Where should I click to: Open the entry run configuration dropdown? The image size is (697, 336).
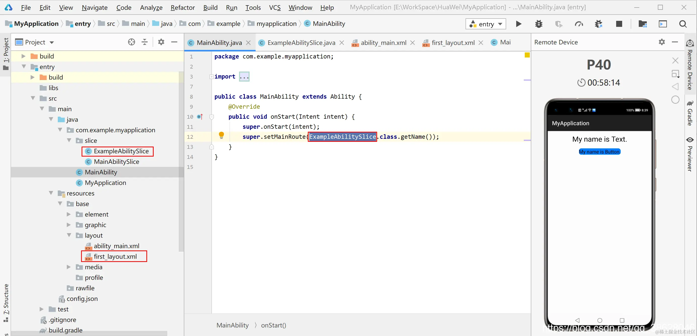click(486, 24)
